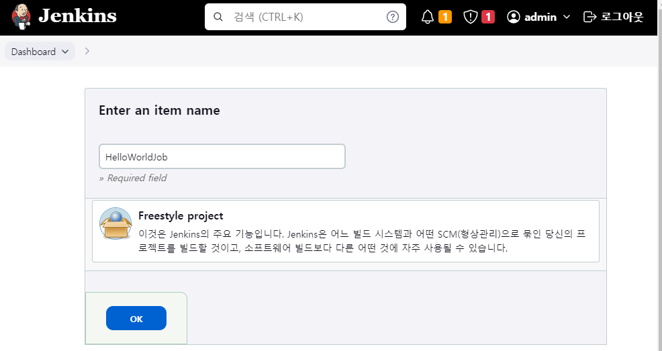Screen dimensions: 662x351
Task: Click the Jenkins butler logo icon
Action: [21, 17]
